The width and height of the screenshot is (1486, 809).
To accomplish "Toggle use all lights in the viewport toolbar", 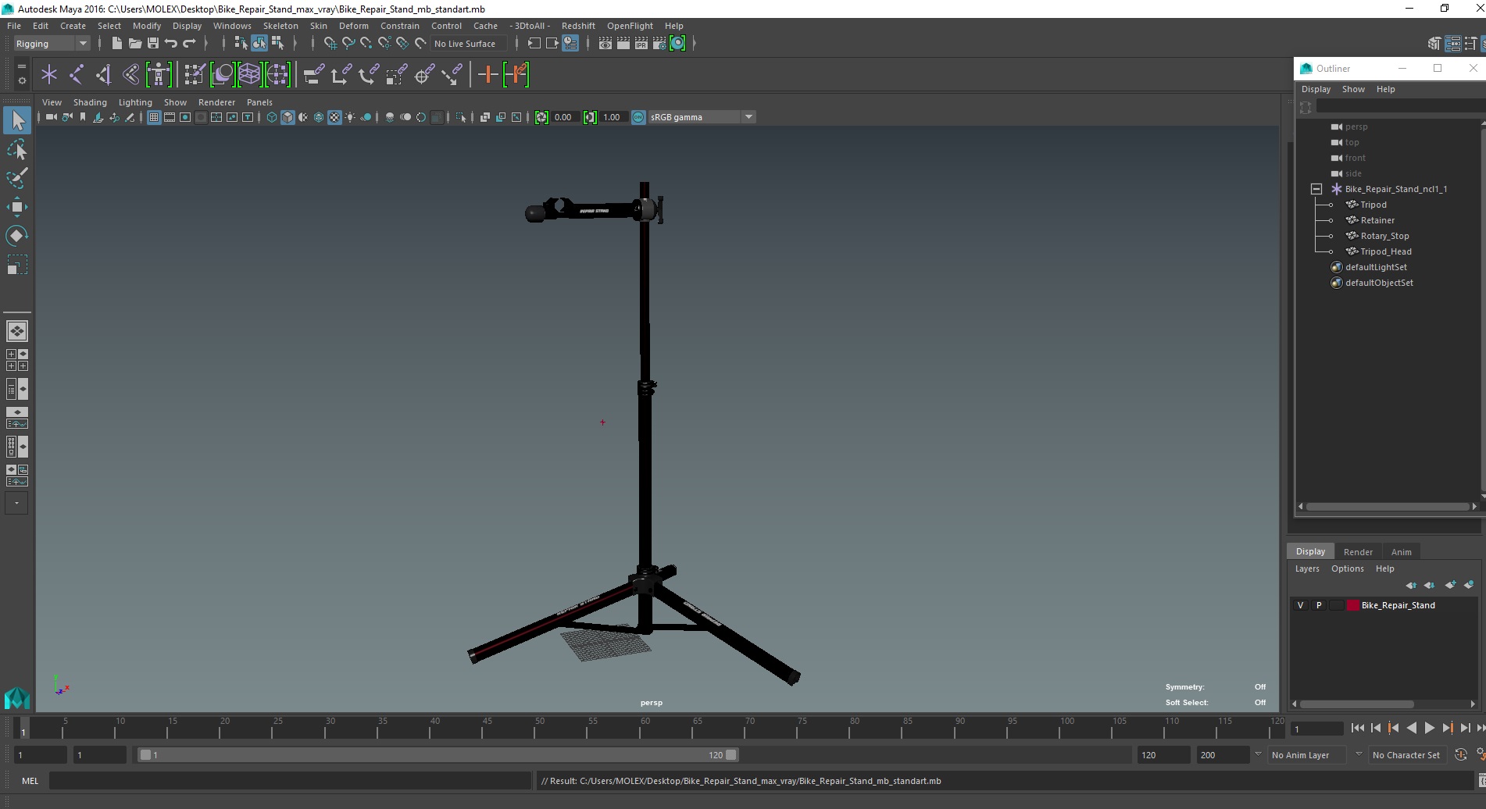I will tap(350, 117).
